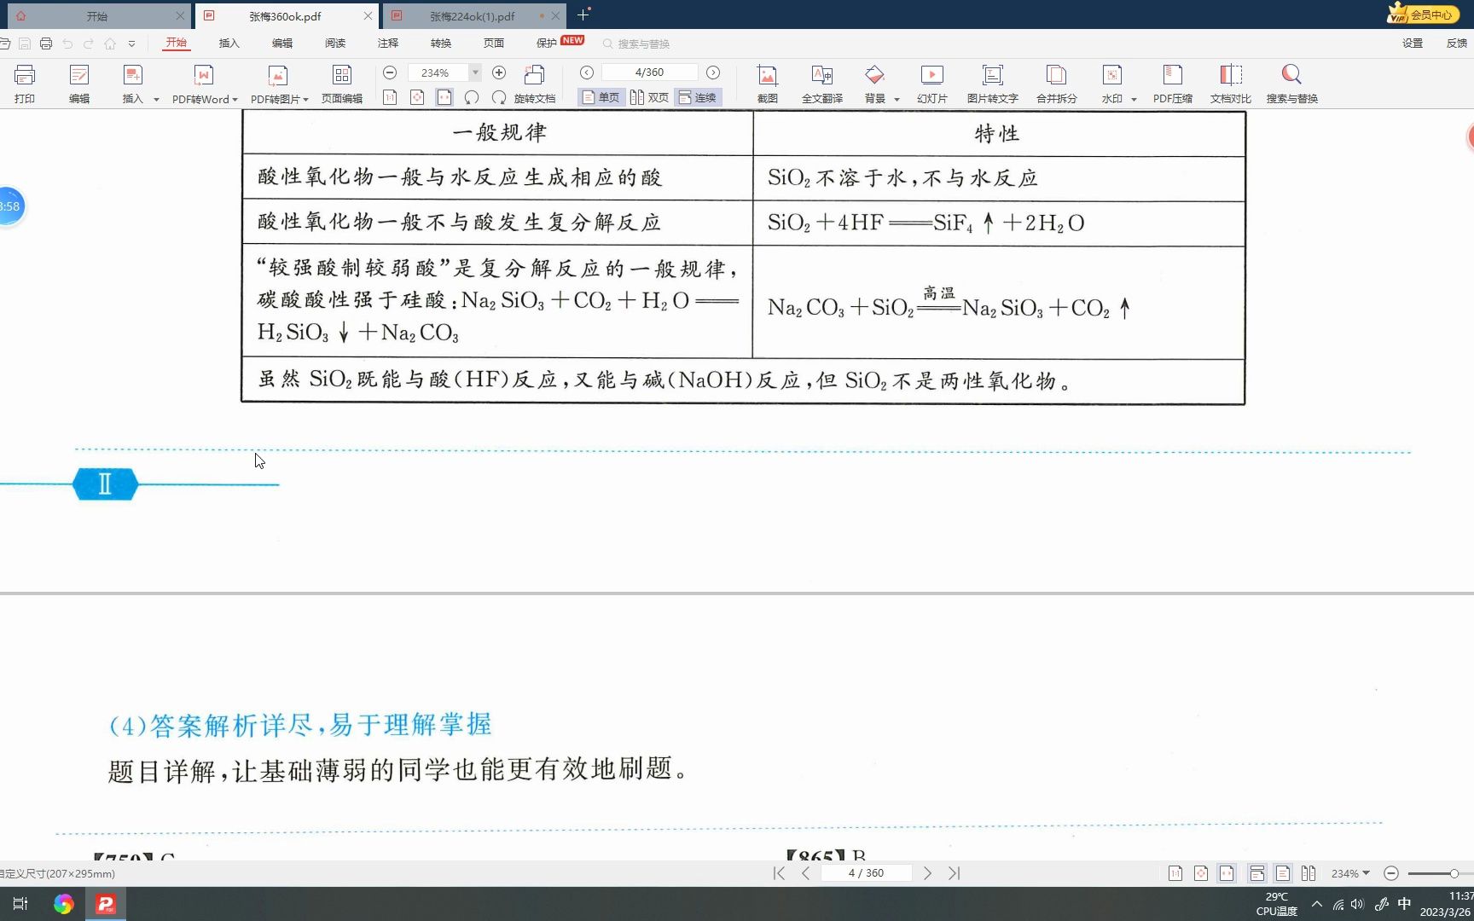This screenshot has height=921, width=1474.
Task: Switch to the 阅读 ribbon tab
Action: coord(335,43)
